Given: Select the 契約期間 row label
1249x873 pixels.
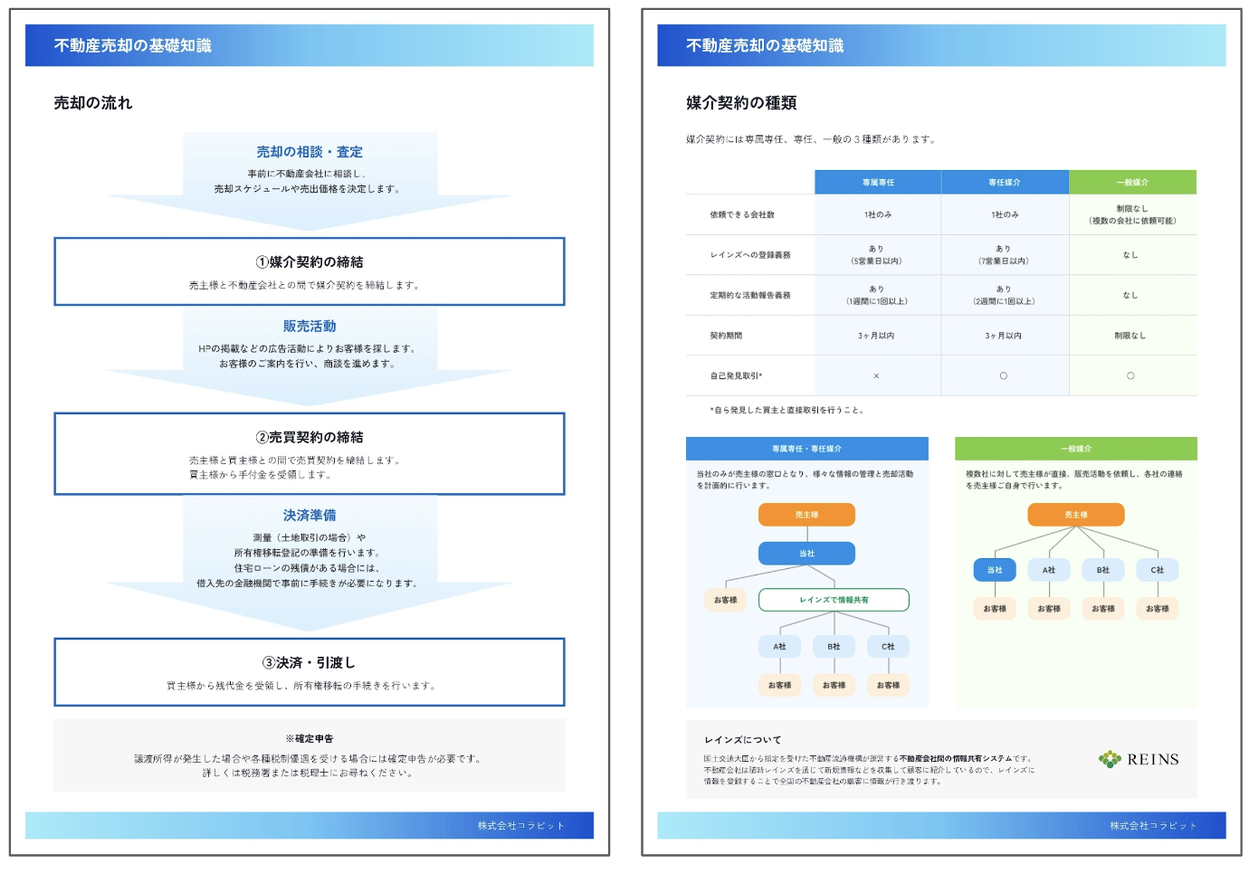Looking at the screenshot, I should (726, 336).
